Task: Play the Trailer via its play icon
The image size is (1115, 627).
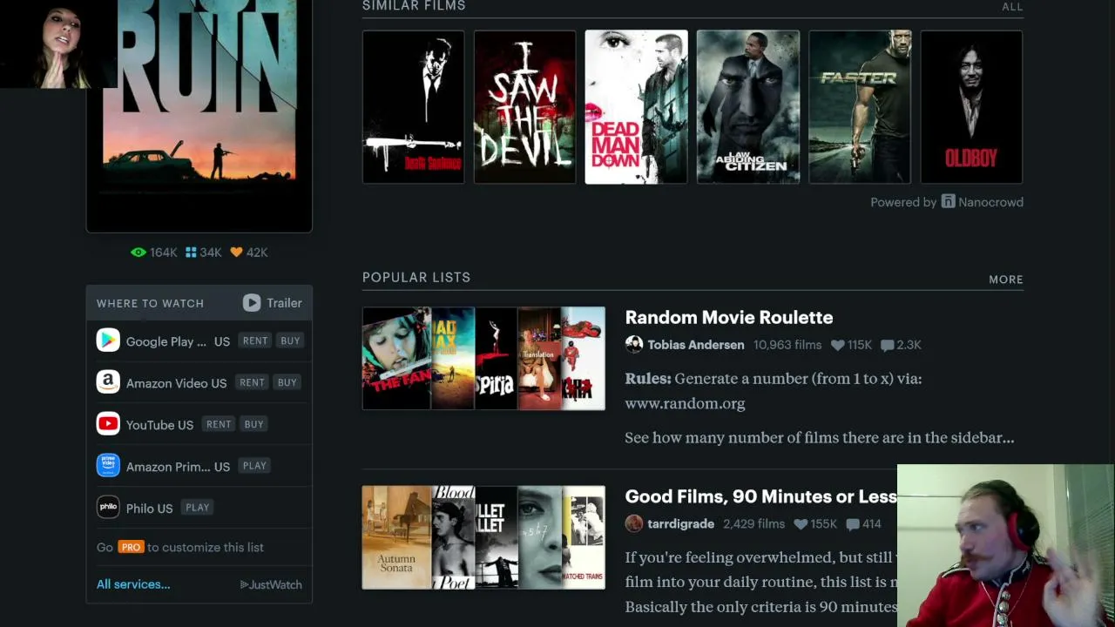Action: tap(252, 303)
